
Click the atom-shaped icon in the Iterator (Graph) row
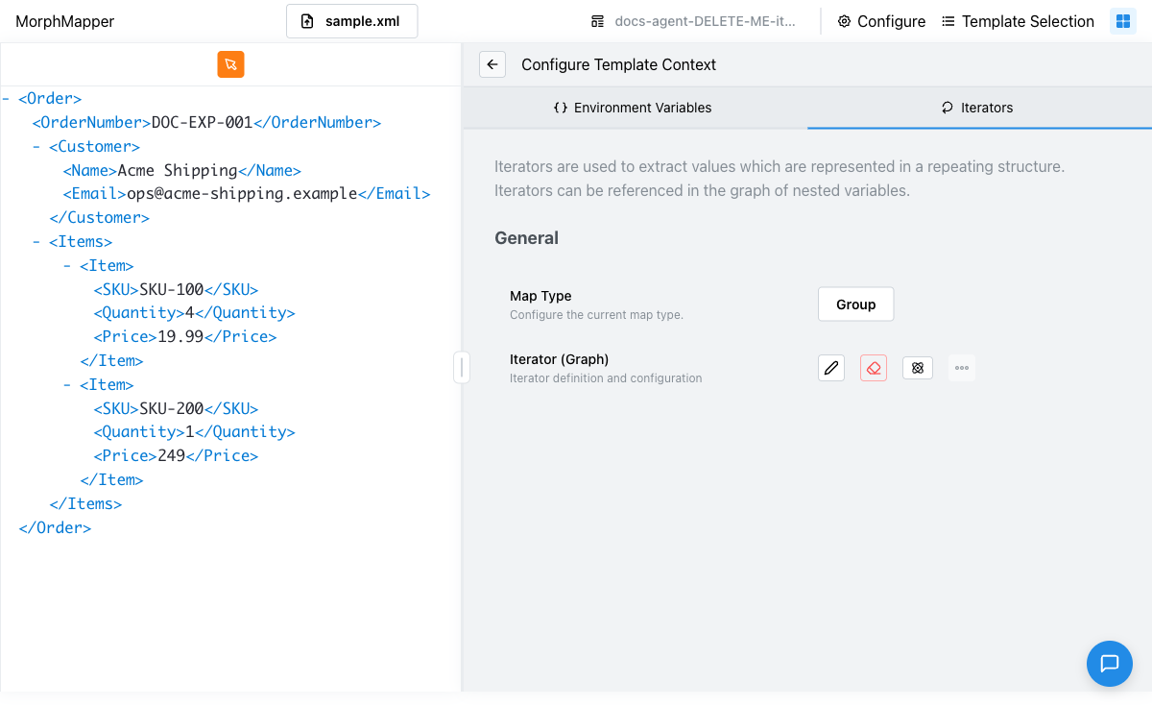click(918, 368)
